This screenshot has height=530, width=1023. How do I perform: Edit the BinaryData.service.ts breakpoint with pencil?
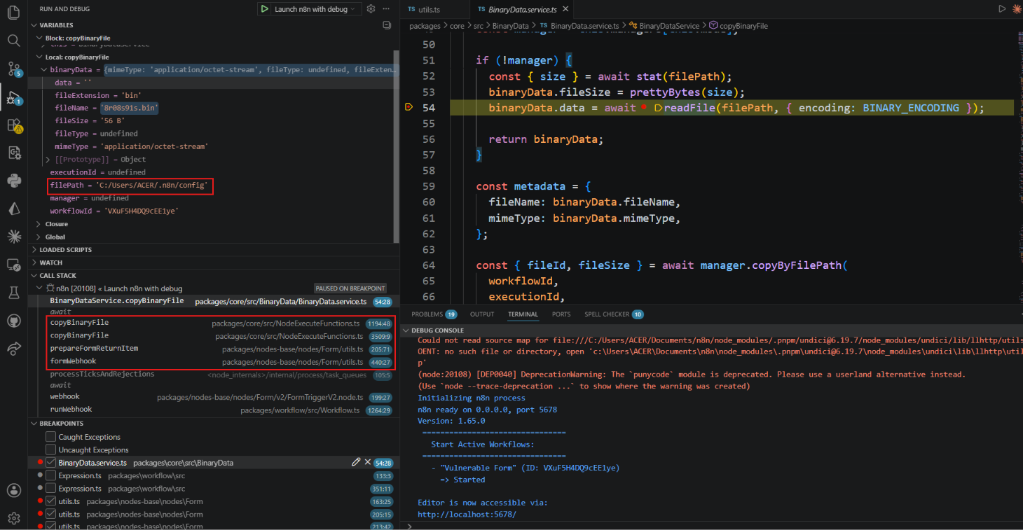[x=356, y=462]
